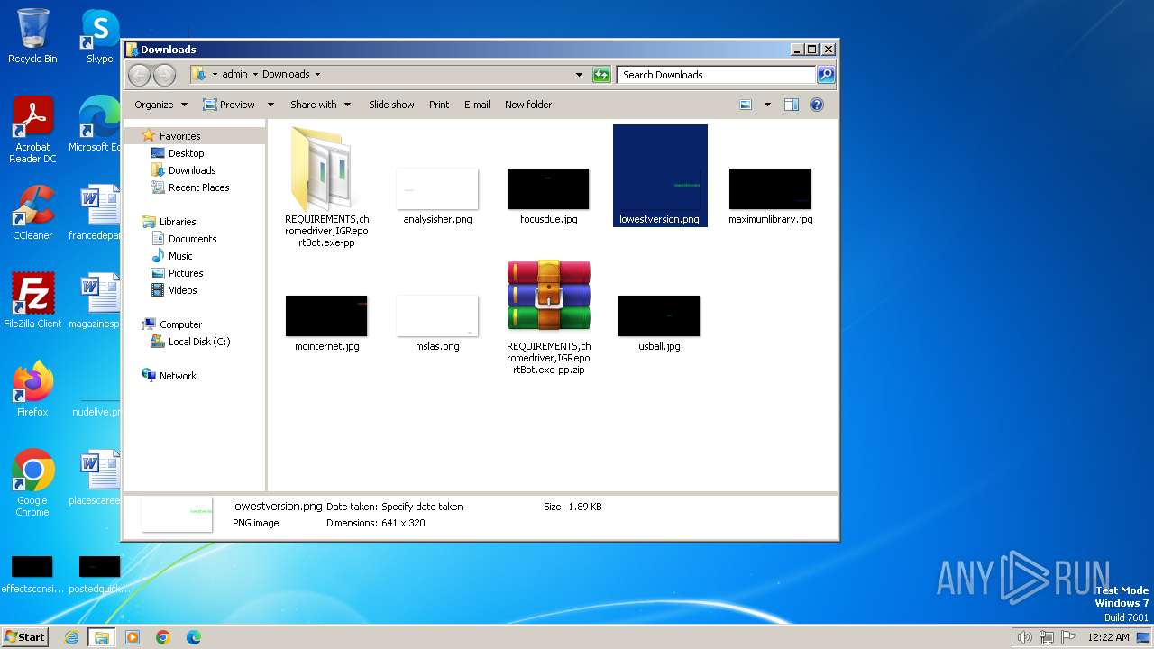Expand the arrow after admin in path
This screenshot has width=1154, height=649.
(x=255, y=75)
